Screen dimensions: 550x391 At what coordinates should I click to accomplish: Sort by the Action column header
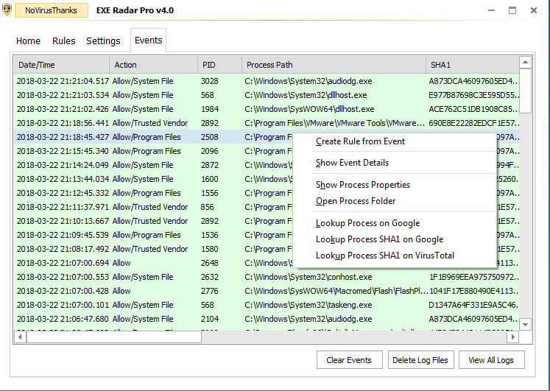pos(154,65)
